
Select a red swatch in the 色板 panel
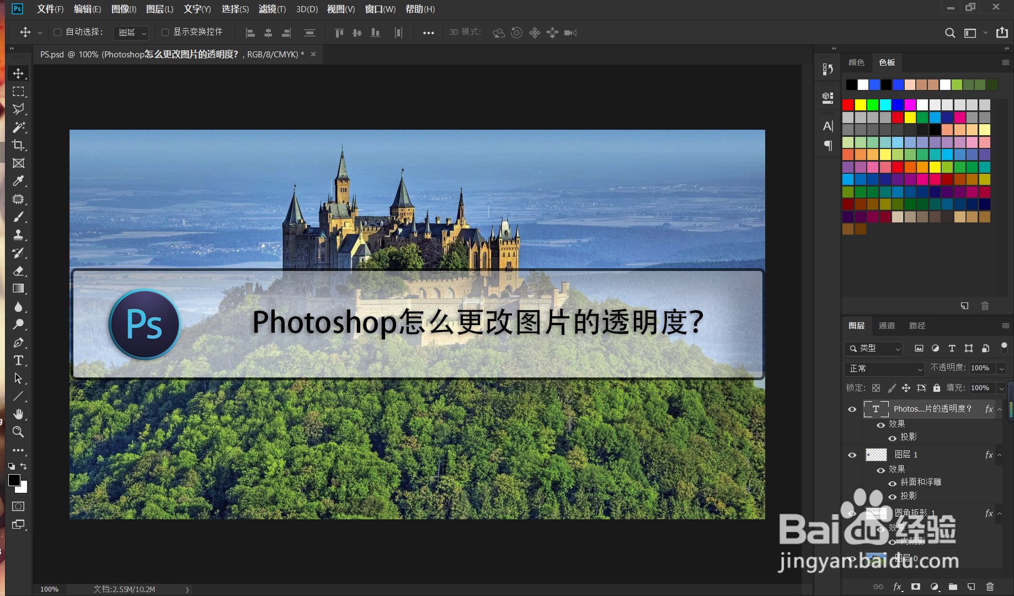pyautogui.click(x=848, y=105)
